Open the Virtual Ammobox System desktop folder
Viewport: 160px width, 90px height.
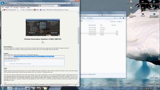[131, 15]
